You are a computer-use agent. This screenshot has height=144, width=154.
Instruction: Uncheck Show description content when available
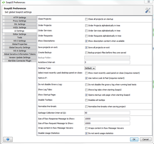coord(86,41)
